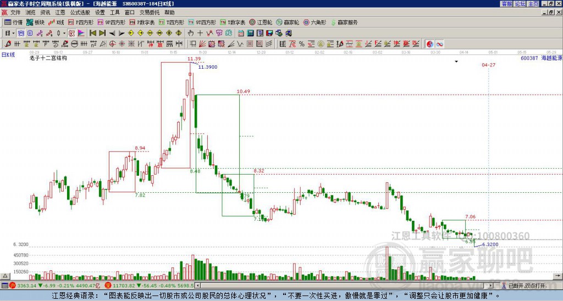The width and height of the screenshot is (563, 301).
Task: Click the 客服 button in title bar
Action: point(506,3)
